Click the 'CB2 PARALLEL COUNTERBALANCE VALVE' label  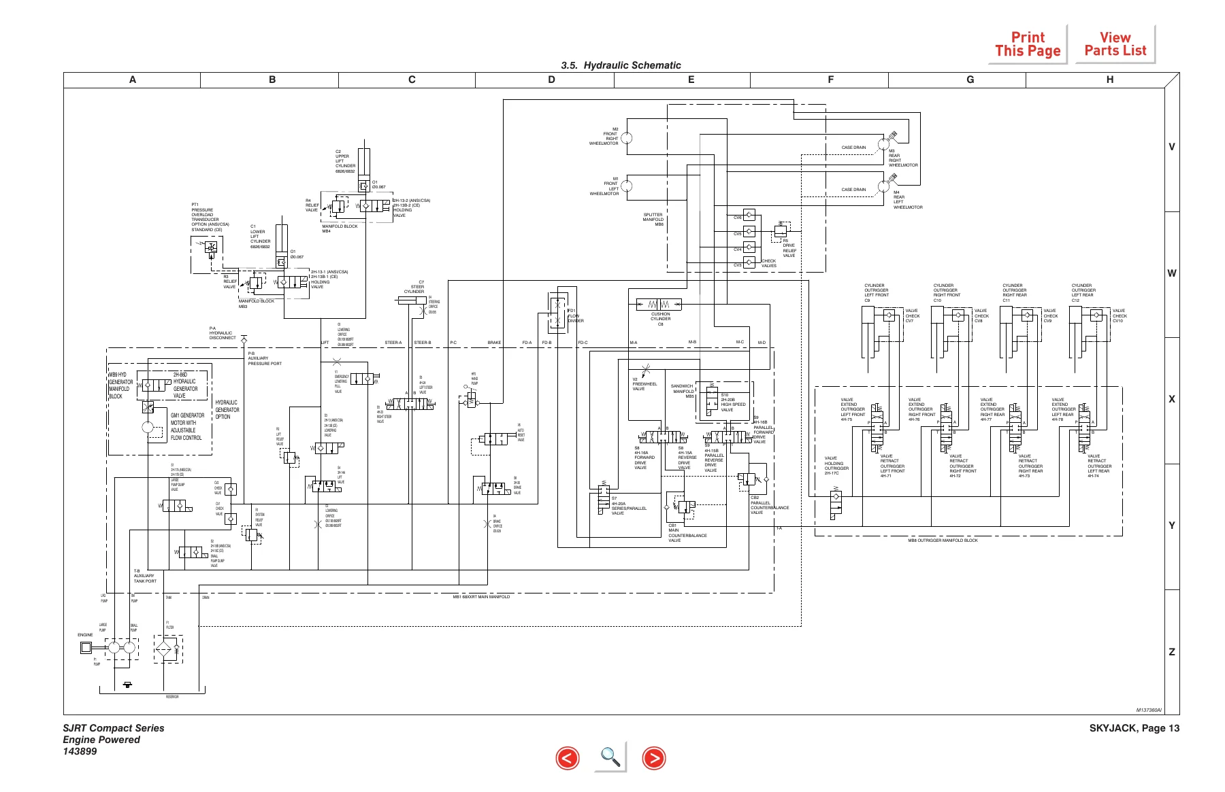coord(770,505)
